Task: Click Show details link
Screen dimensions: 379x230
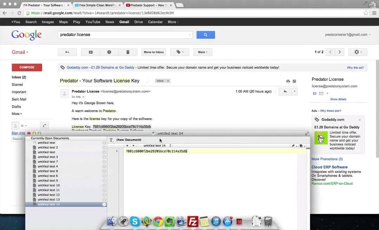Action: (x=338, y=99)
